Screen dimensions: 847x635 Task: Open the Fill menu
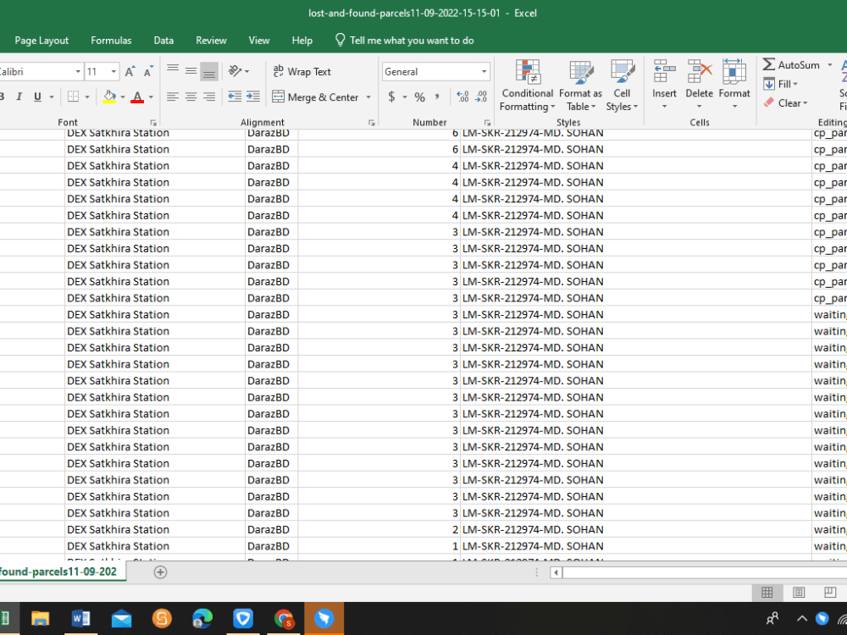(781, 84)
